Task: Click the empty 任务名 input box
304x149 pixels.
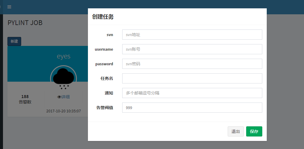Action: coord(192,78)
